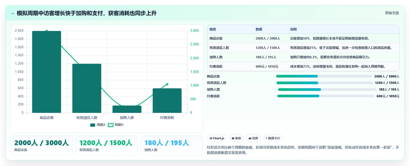This screenshot has height=166, width=410.
Task: Click the large 2000人 / 3000人 stat card
Action: (x=42, y=145)
